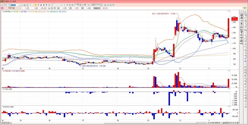This screenshot has height=125, width=248.
Task: Click the diamond icon in bottom bar
Action: 213,123
